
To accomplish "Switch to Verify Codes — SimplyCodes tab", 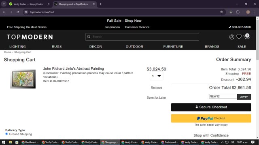I will click(28, 4).
